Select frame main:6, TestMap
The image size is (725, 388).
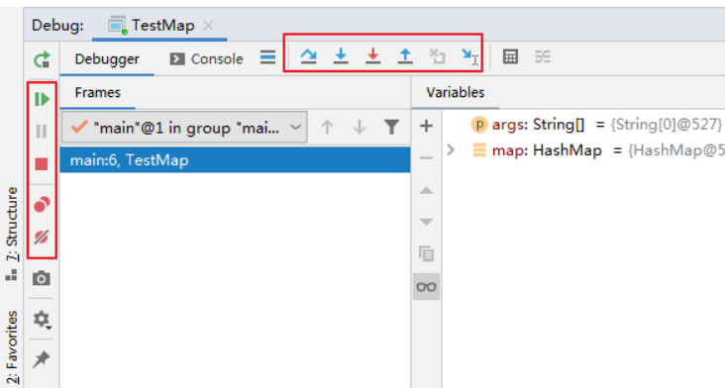pos(235,160)
